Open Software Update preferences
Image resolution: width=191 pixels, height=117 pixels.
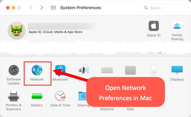(14, 75)
